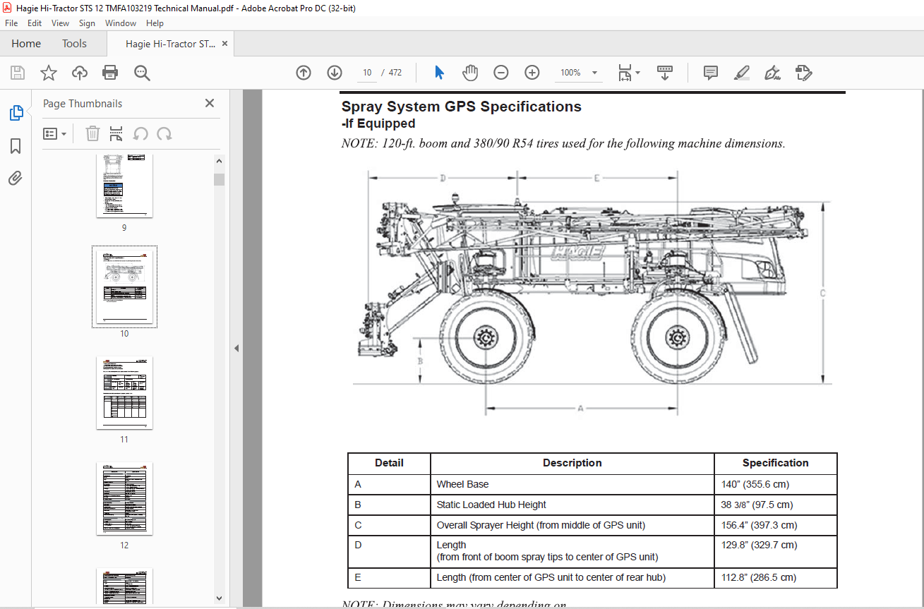Viewport: 924px width, 609px height.
Task: Click the page number input field
Action: click(367, 73)
